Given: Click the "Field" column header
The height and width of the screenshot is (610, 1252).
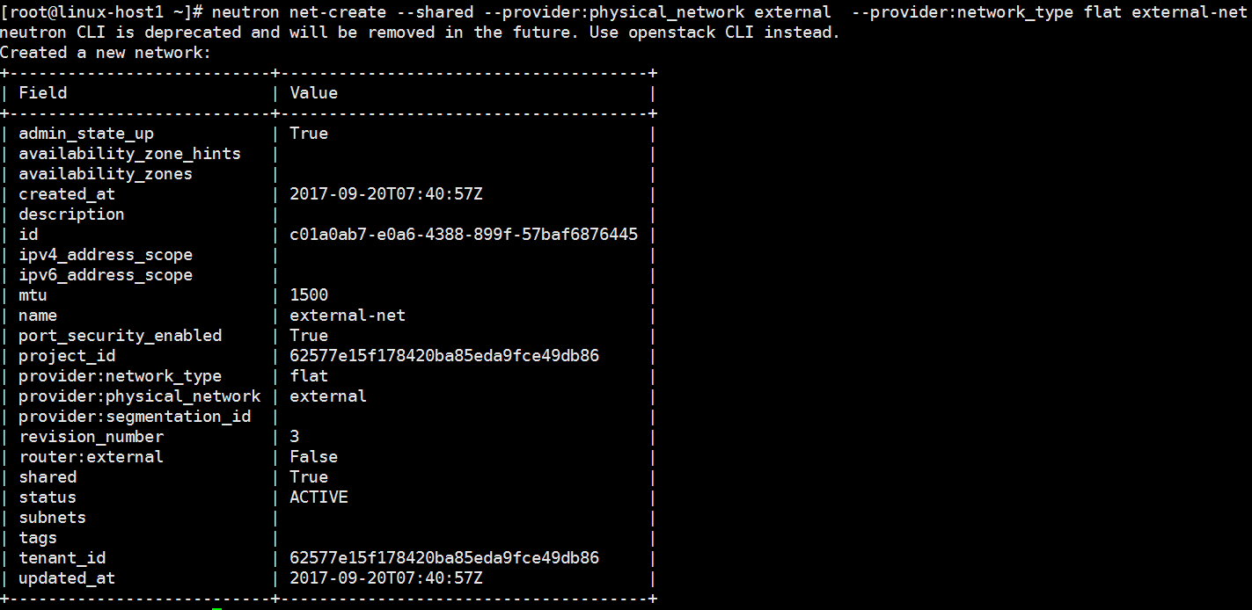Looking at the screenshot, I should pyautogui.click(x=43, y=93).
